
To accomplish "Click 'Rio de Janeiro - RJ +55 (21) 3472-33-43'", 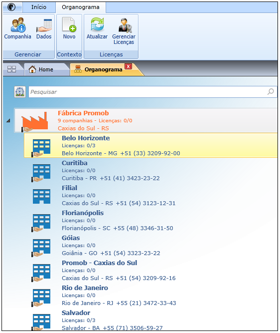I will 119,303.
